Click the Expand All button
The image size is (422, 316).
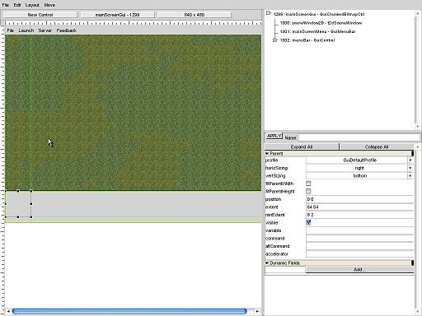coord(302,146)
